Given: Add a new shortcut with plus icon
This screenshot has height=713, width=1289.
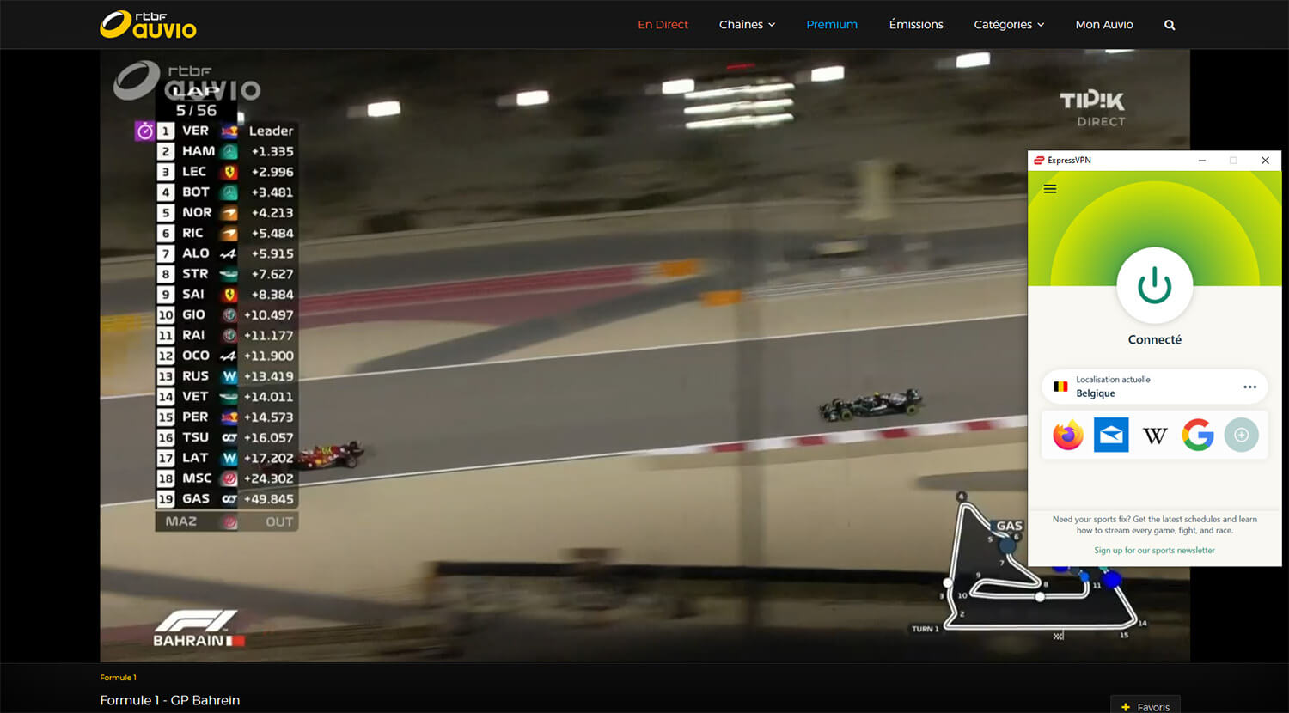Looking at the screenshot, I should [x=1241, y=436].
